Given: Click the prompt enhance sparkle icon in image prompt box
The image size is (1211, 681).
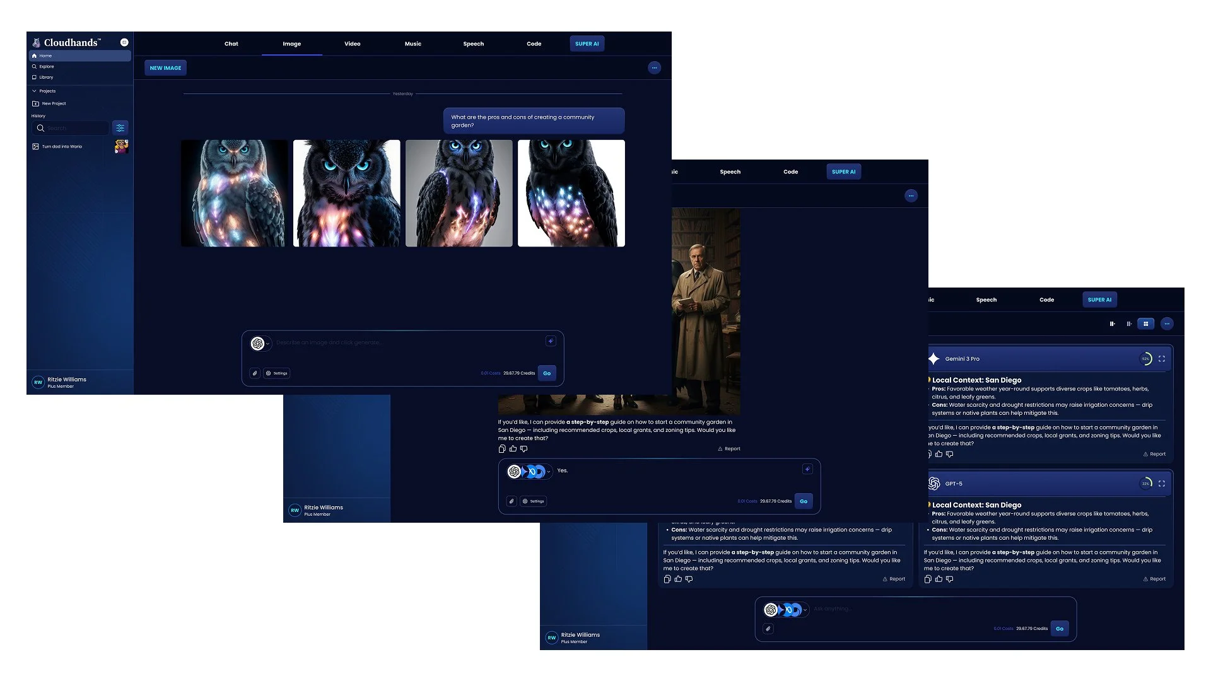Looking at the screenshot, I should [551, 341].
